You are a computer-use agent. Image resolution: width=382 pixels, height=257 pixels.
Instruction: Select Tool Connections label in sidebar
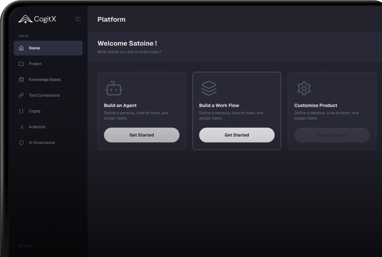pyautogui.click(x=44, y=96)
